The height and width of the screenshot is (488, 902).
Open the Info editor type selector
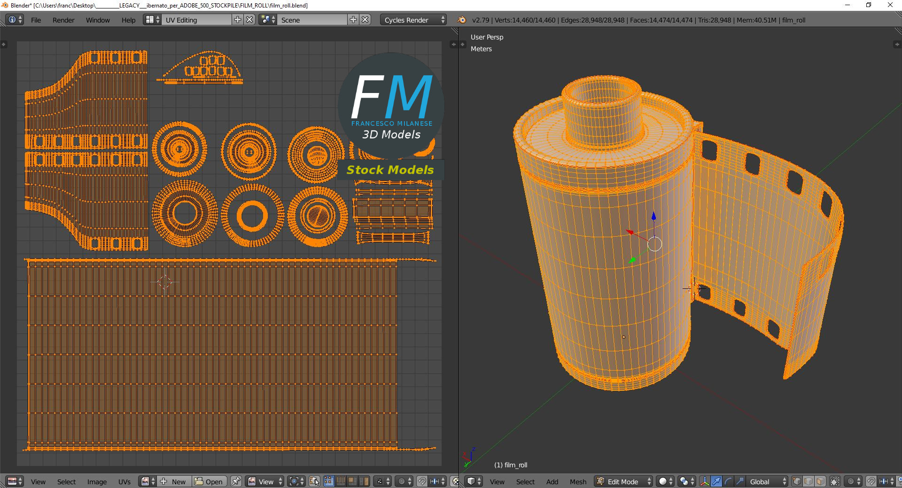click(15, 20)
